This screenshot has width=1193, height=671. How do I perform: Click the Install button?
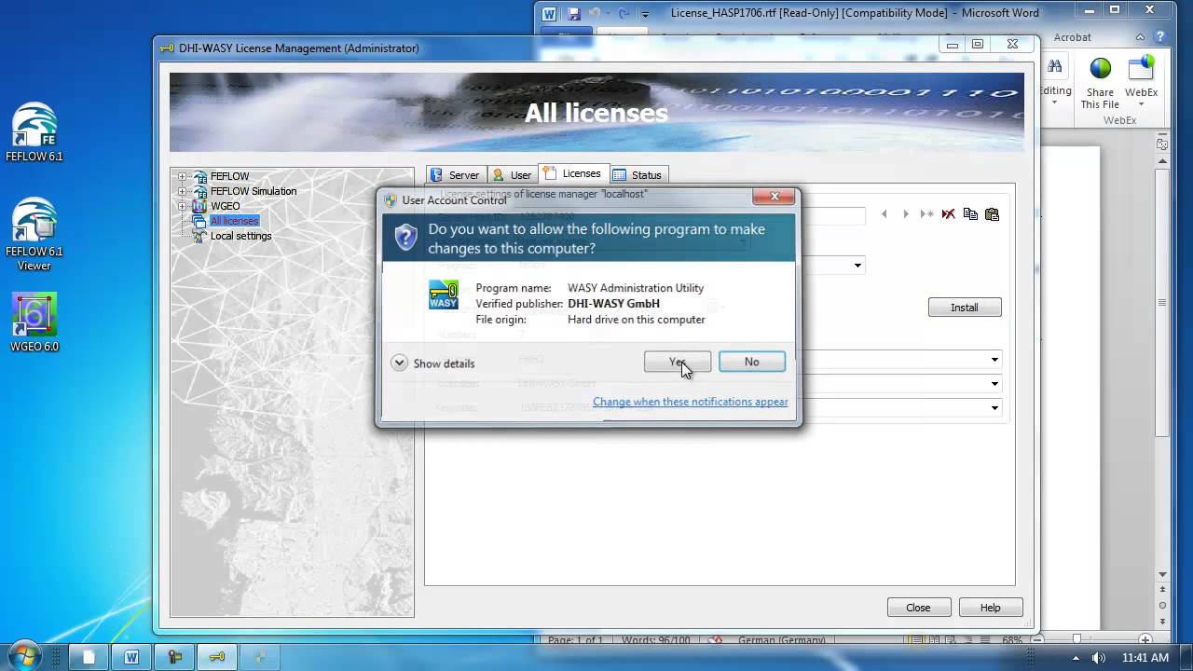[965, 308]
